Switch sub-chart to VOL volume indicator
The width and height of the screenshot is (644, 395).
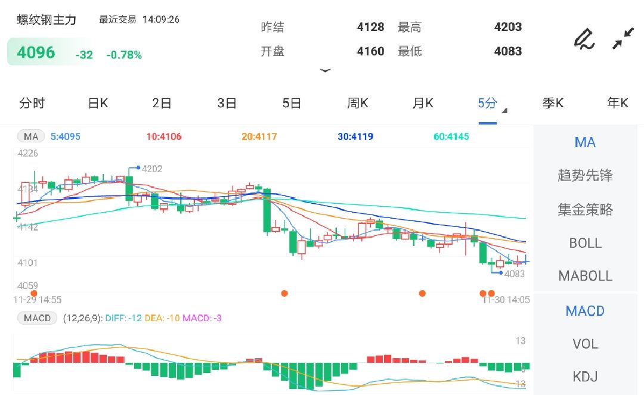pyautogui.click(x=585, y=344)
